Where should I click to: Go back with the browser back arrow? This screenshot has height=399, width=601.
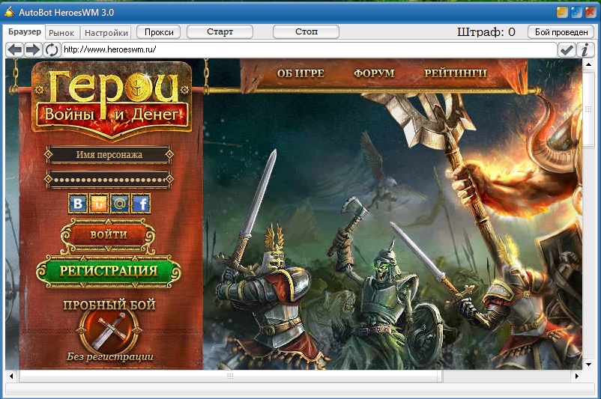tap(15, 49)
